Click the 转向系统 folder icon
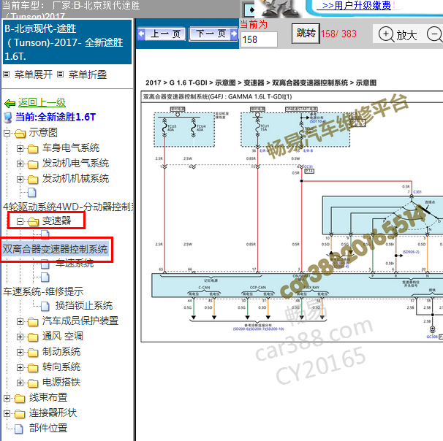Image resolution: width=443 pixels, height=441 pixels. click(33, 368)
